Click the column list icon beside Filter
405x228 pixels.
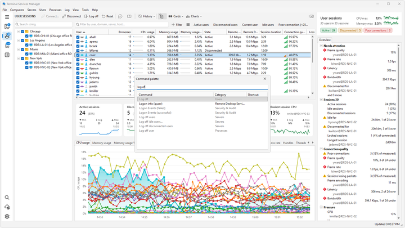tap(188, 25)
